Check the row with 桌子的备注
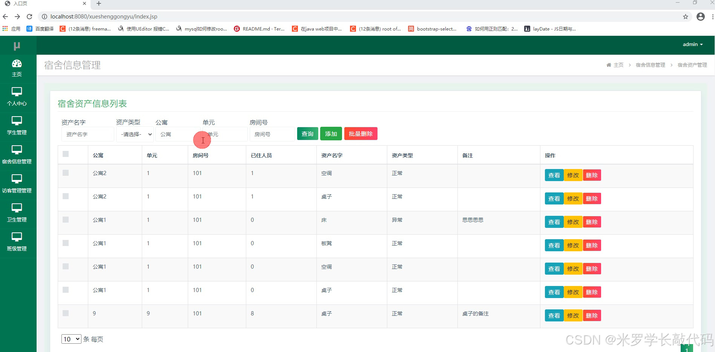 click(x=66, y=313)
